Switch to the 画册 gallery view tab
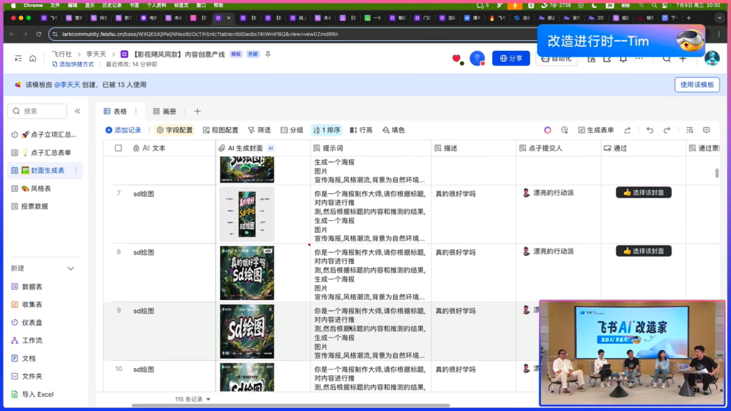This screenshot has width=731, height=411. (164, 112)
